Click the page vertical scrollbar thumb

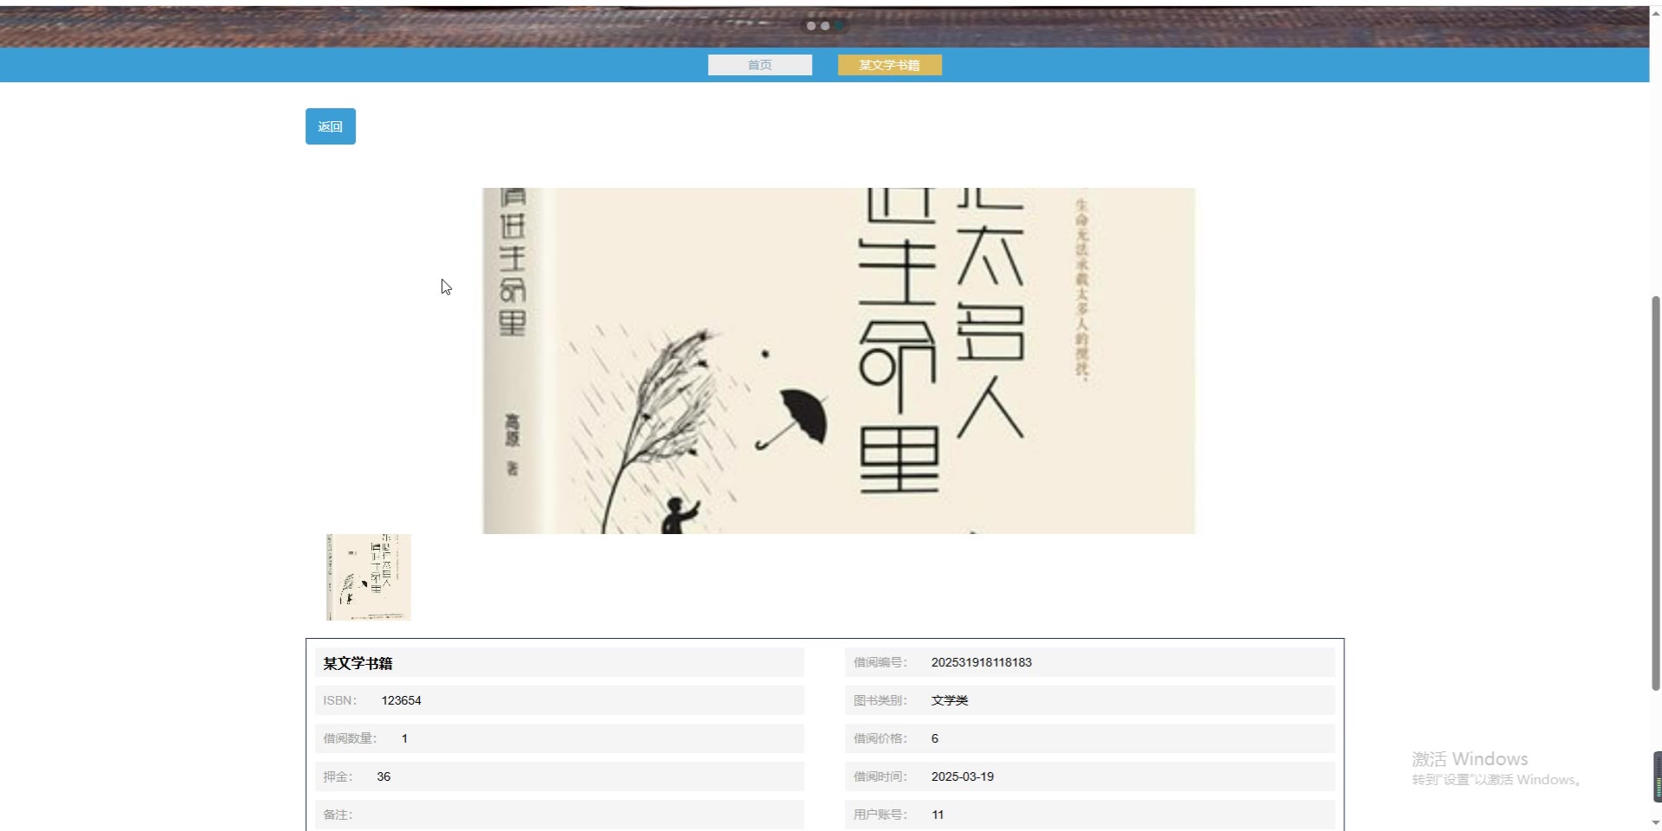pos(1656,493)
